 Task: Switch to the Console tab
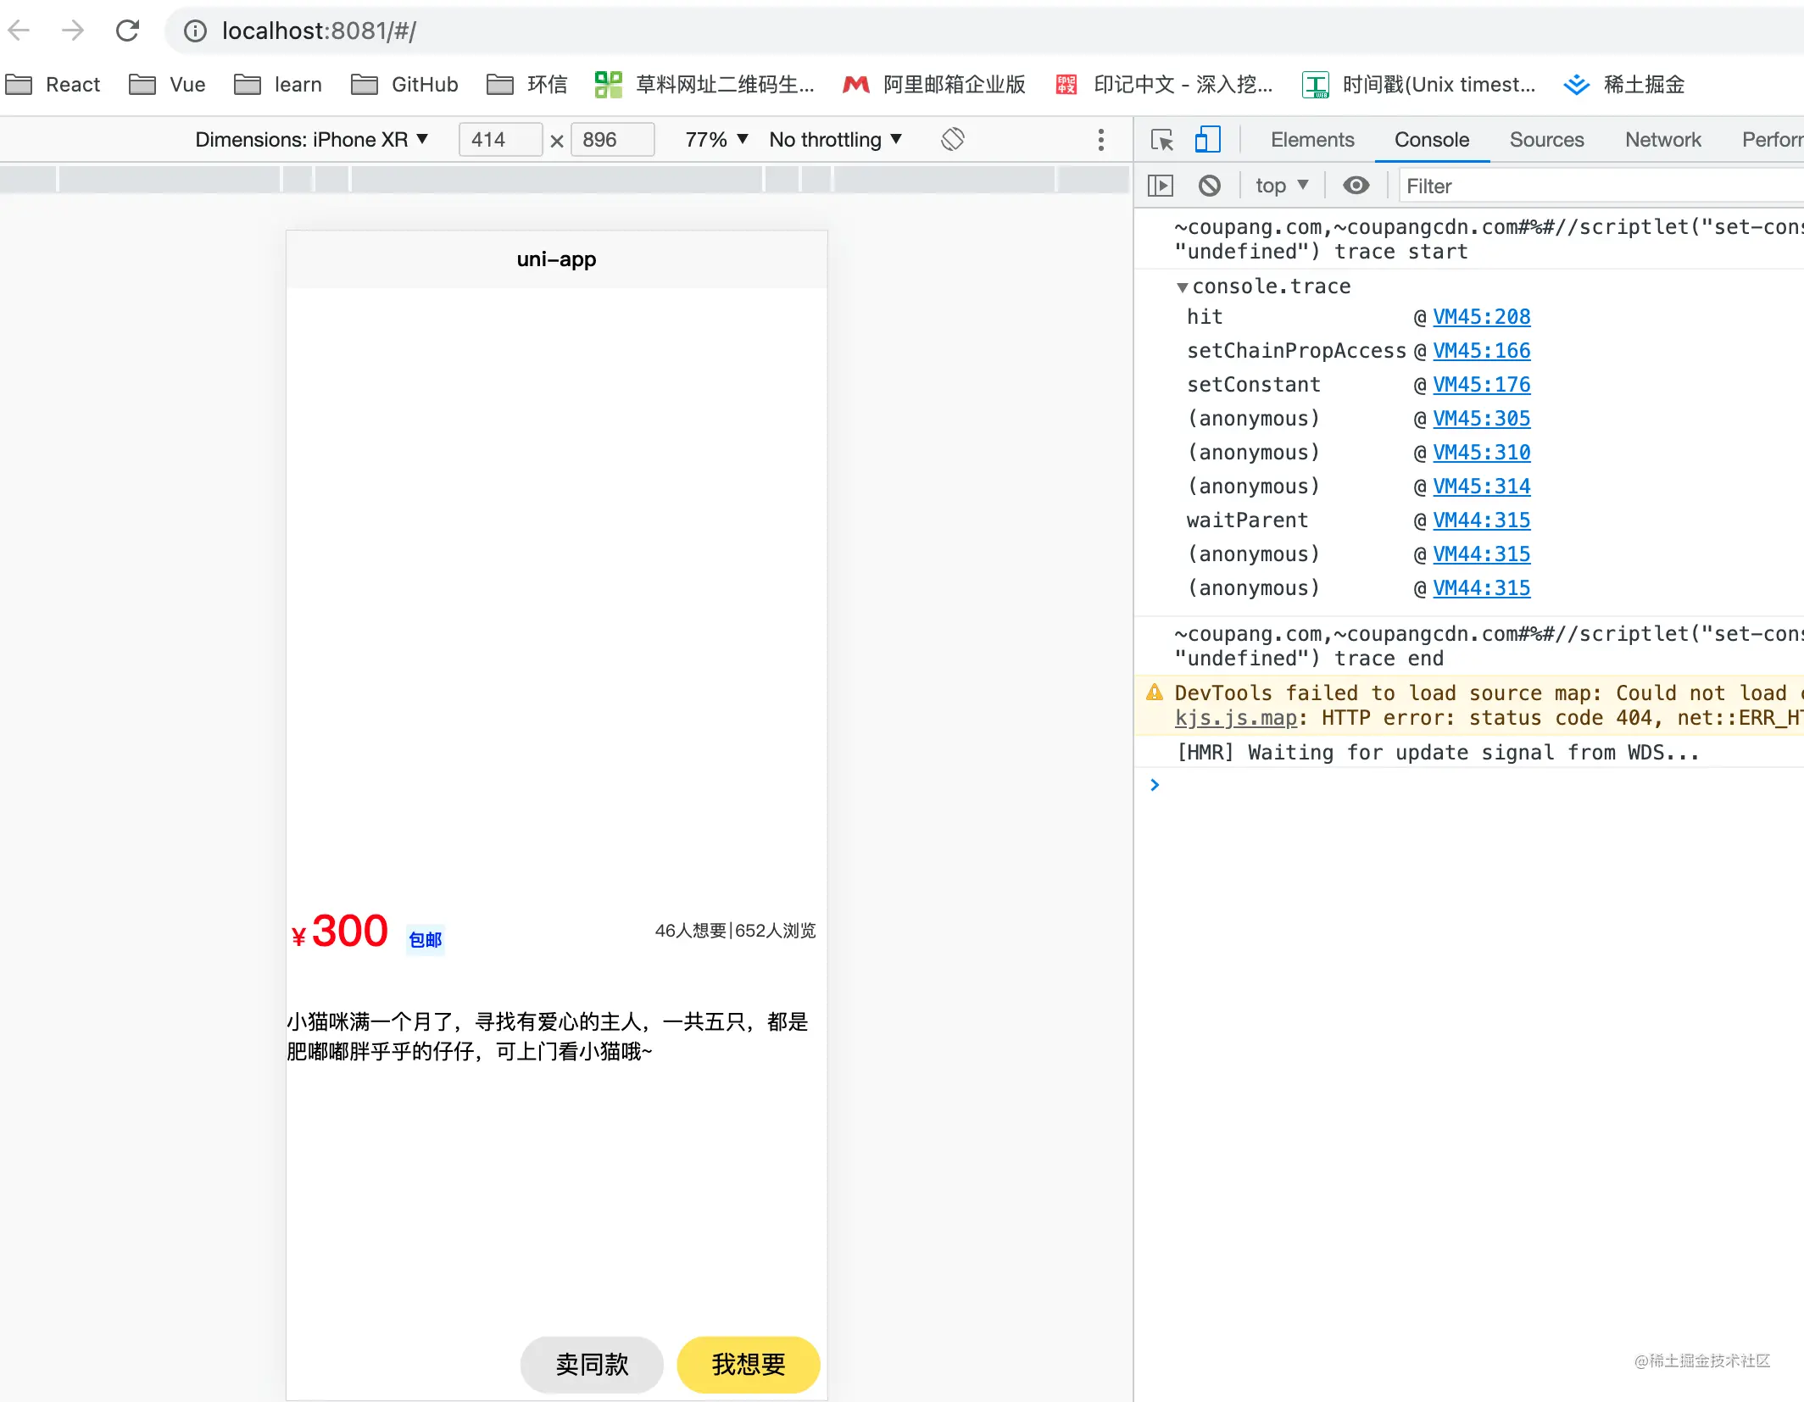tap(1432, 140)
